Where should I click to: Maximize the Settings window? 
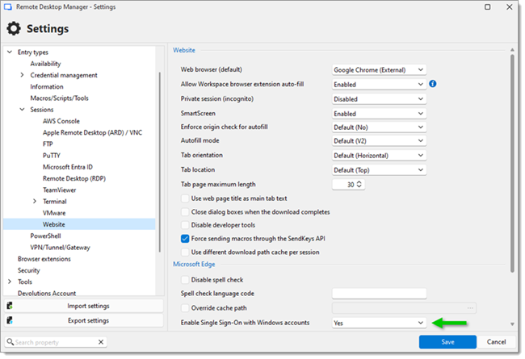pyautogui.click(x=488, y=6)
